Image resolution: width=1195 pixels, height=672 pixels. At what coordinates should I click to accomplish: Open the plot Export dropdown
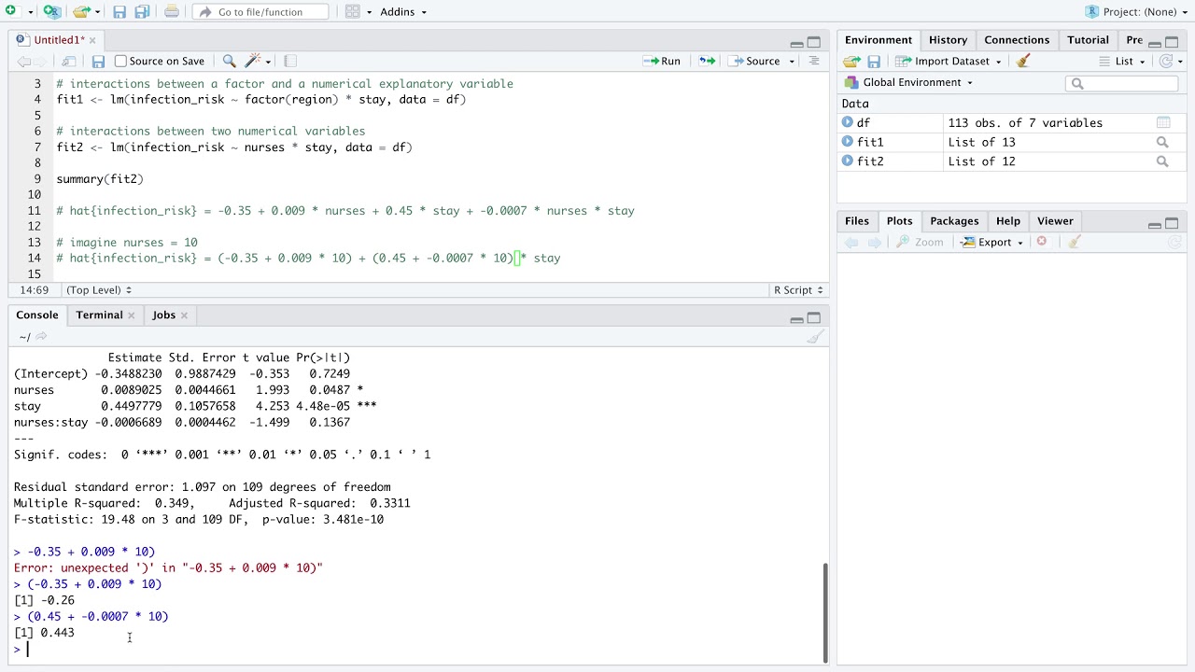pyautogui.click(x=992, y=242)
